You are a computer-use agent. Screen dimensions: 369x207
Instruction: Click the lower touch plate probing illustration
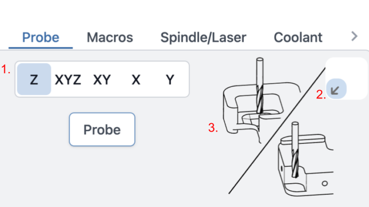point(306,159)
